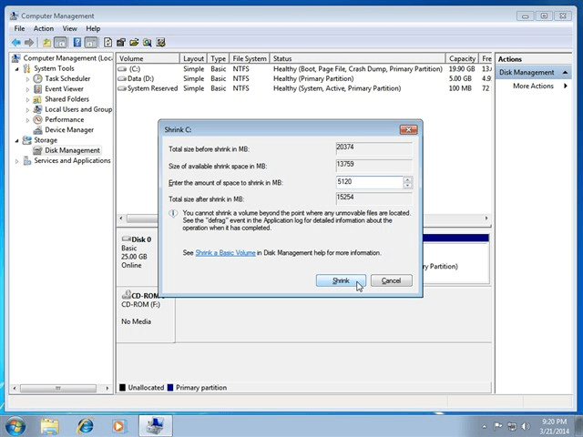
Task: Click the gray Forward arrow in toolbar
Action: pos(29,43)
